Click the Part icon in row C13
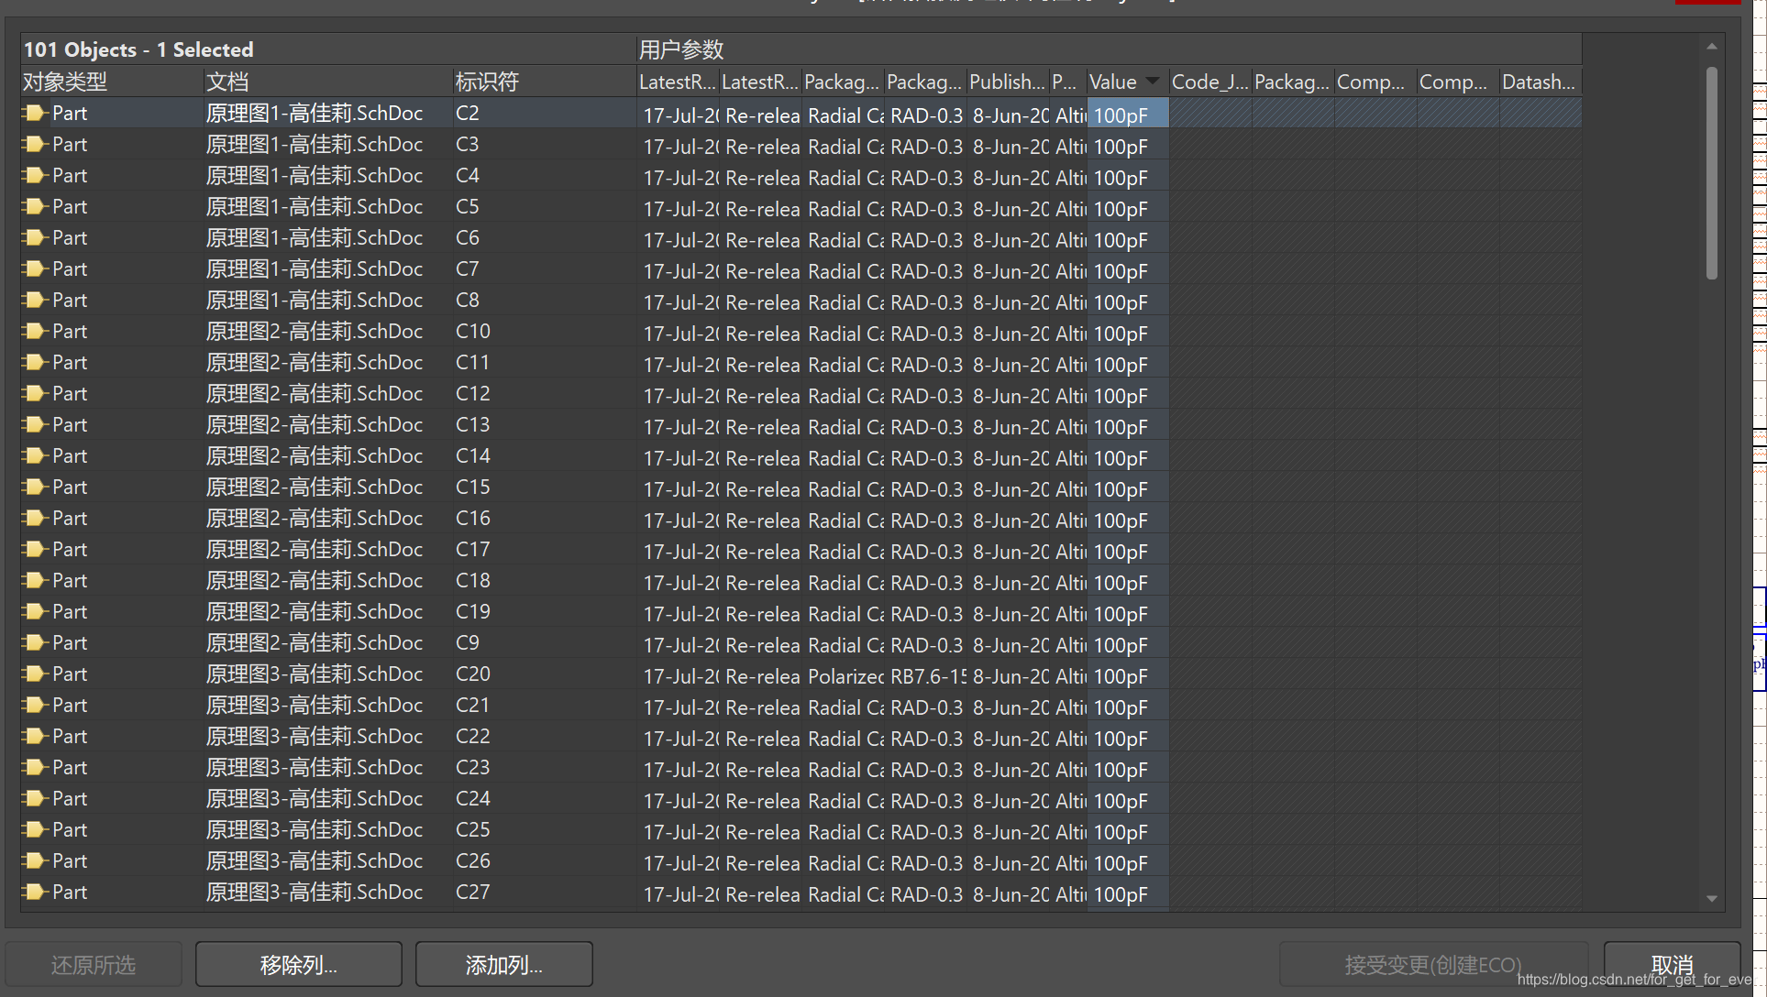Viewport: 1767px width, 997px height. point(35,425)
